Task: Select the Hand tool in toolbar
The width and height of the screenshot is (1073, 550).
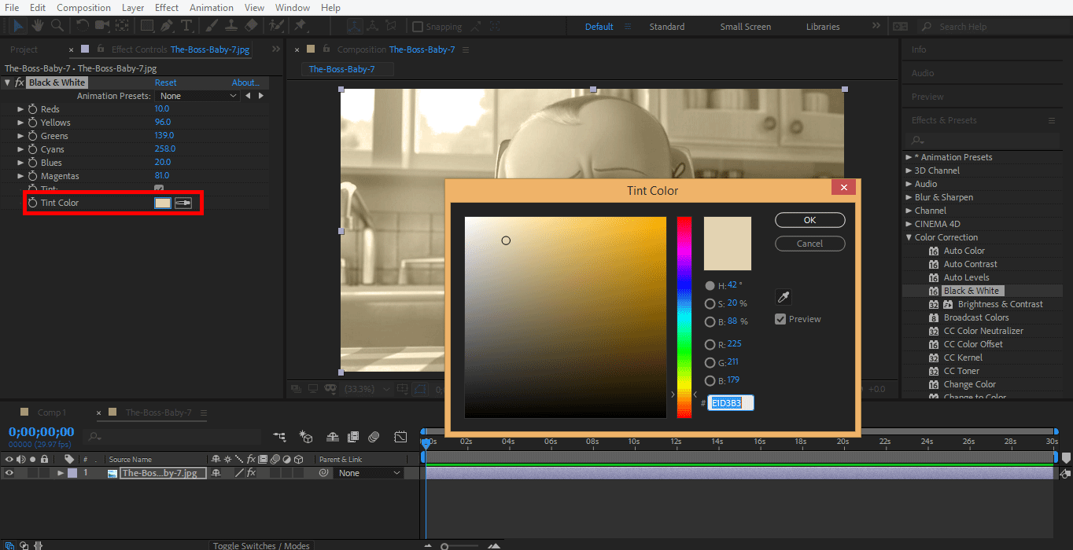Action: pyautogui.click(x=37, y=25)
